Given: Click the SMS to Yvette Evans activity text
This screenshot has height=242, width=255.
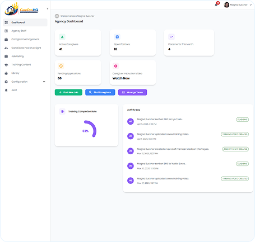Looking at the screenshot, I should pyautogui.click(x=161, y=164).
